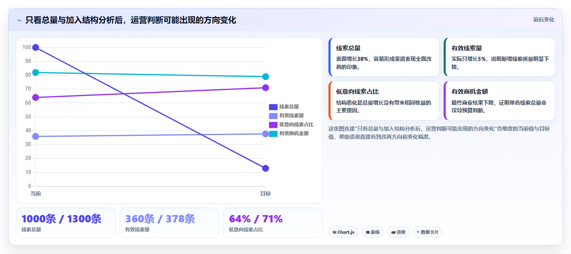571x254 pixels.
Task: Click the light-blue 有效线索量 point at 当前
Action: [36, 136]
